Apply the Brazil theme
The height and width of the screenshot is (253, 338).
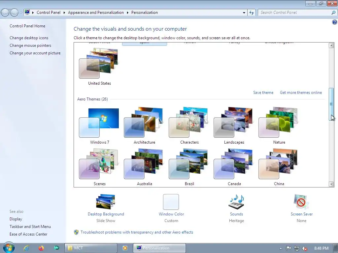[189, 164]
